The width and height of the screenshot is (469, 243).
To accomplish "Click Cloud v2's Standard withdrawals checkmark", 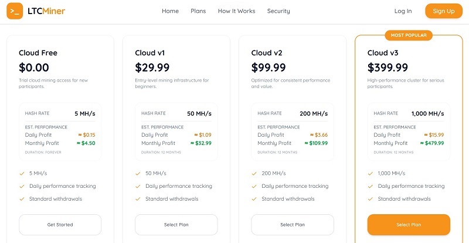I will pos(254,199).
